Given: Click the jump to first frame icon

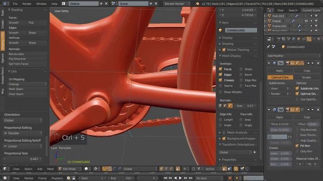Looking at the screenshot, I should pyautogui.click(x=165, y=178).
